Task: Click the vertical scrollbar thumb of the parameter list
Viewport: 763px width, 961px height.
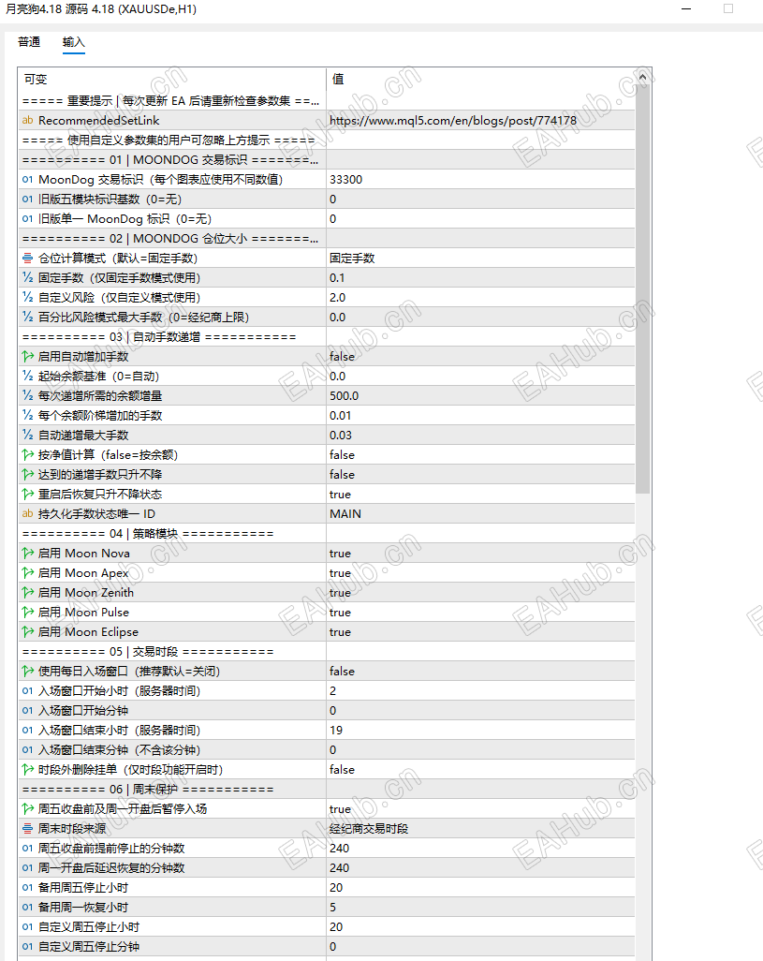Action: pyautogui.click(x=642, y=289)
